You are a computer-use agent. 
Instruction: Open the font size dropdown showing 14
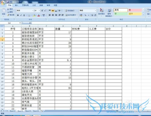(x=39, y=11)
